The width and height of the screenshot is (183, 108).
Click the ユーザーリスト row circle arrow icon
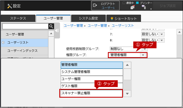[3, 43]
